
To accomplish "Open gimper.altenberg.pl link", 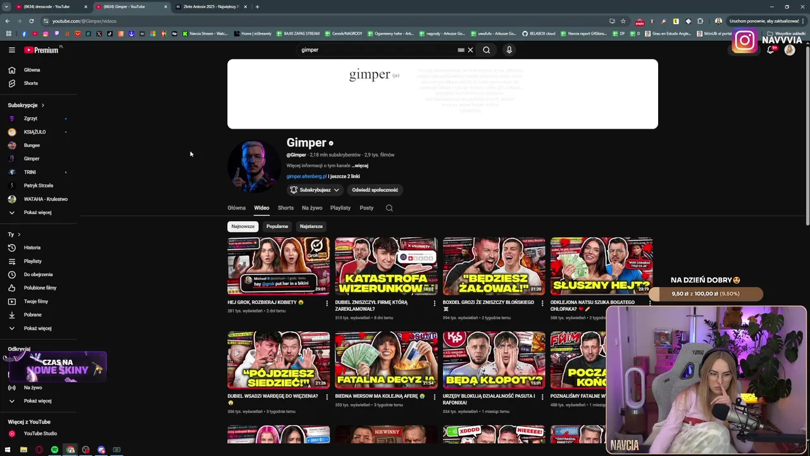I will (x=306, y=177).
